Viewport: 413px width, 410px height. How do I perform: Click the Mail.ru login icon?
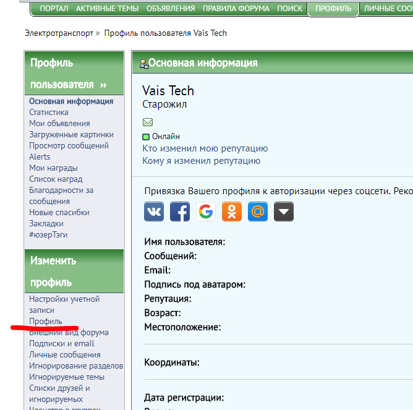258,211
